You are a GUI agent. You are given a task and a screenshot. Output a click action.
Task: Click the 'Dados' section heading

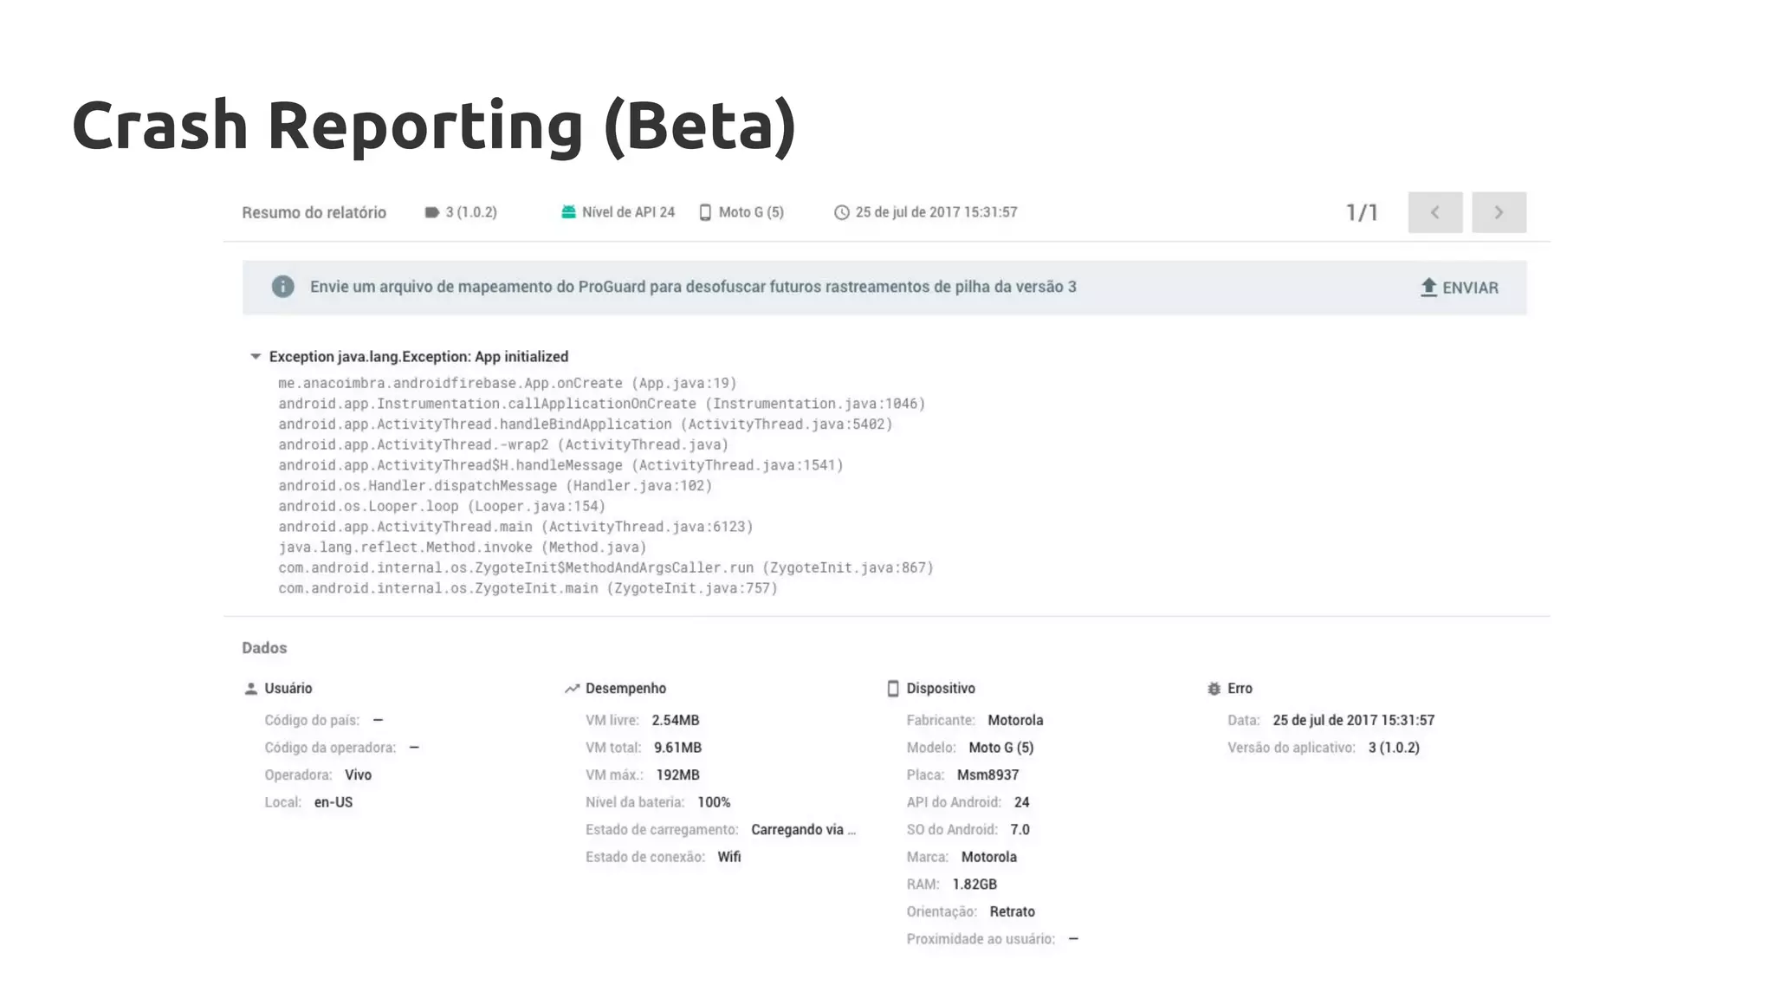point(264,648)
